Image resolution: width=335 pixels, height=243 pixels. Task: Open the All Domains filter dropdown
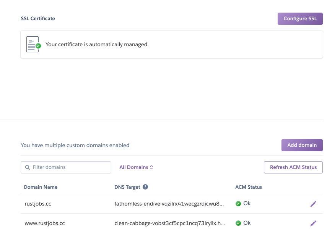click(x=137, y=167)
